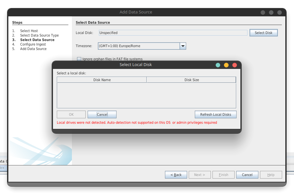Close Select Local Disk dialog with red button
This screenshot has height=193, width=294.
tap(235, 65)
